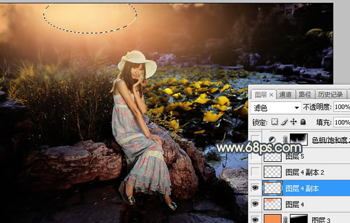Click Hue/Saturation adjustment layer icon
The height and width of the screenshot is (223, 350).
[x=272, y=140]
